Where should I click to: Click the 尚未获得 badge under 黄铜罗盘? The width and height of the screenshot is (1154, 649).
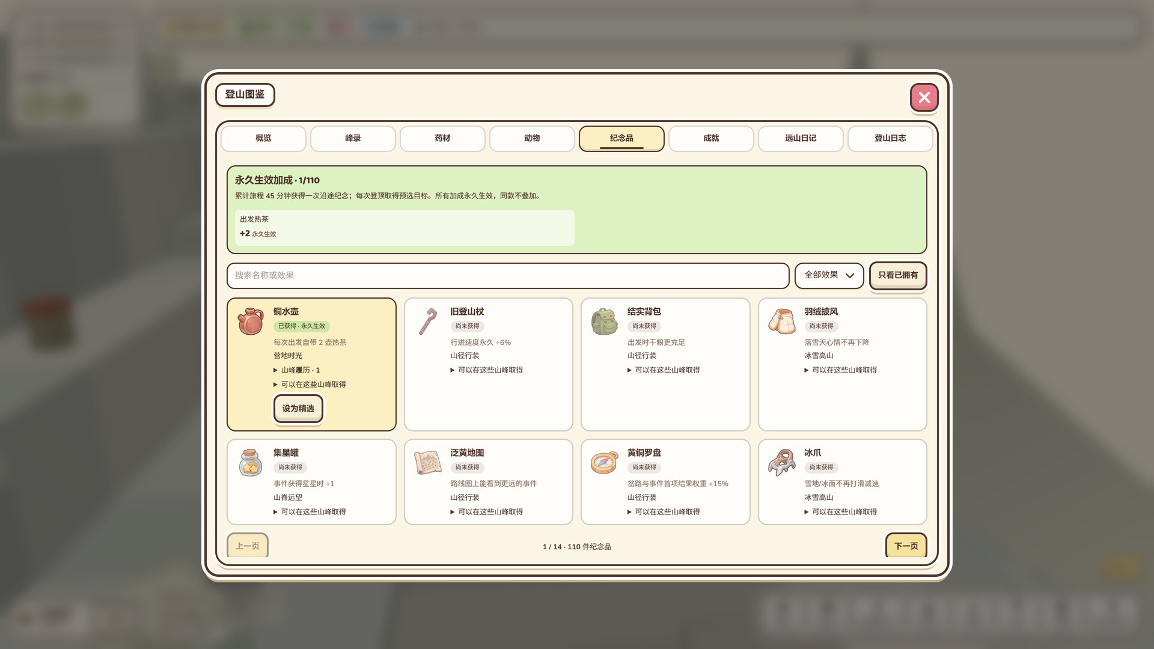[x=644, y=468]
